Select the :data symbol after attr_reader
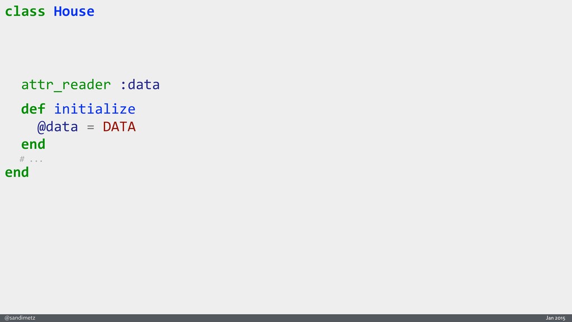The image size is (572, 322). pyautogui.click(x=140, y=85)
